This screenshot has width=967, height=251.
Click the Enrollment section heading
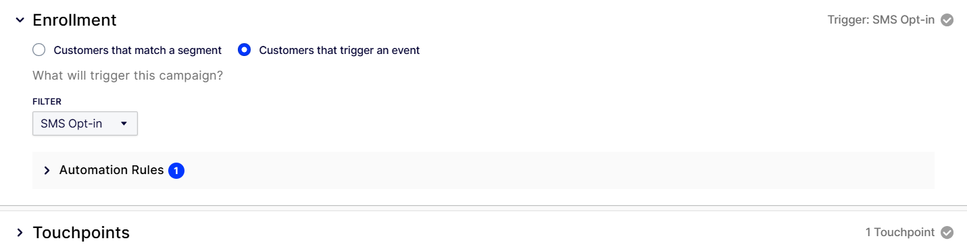coord(74,20)
